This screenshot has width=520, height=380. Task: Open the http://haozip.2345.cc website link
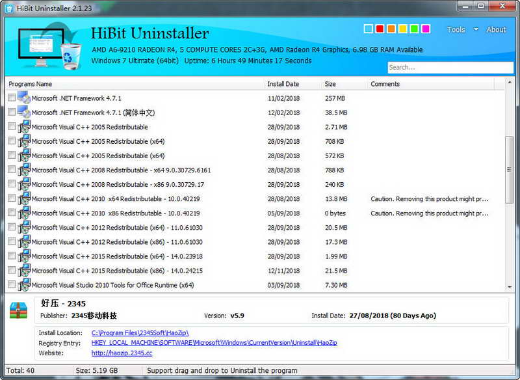click(x=122, y=353)
